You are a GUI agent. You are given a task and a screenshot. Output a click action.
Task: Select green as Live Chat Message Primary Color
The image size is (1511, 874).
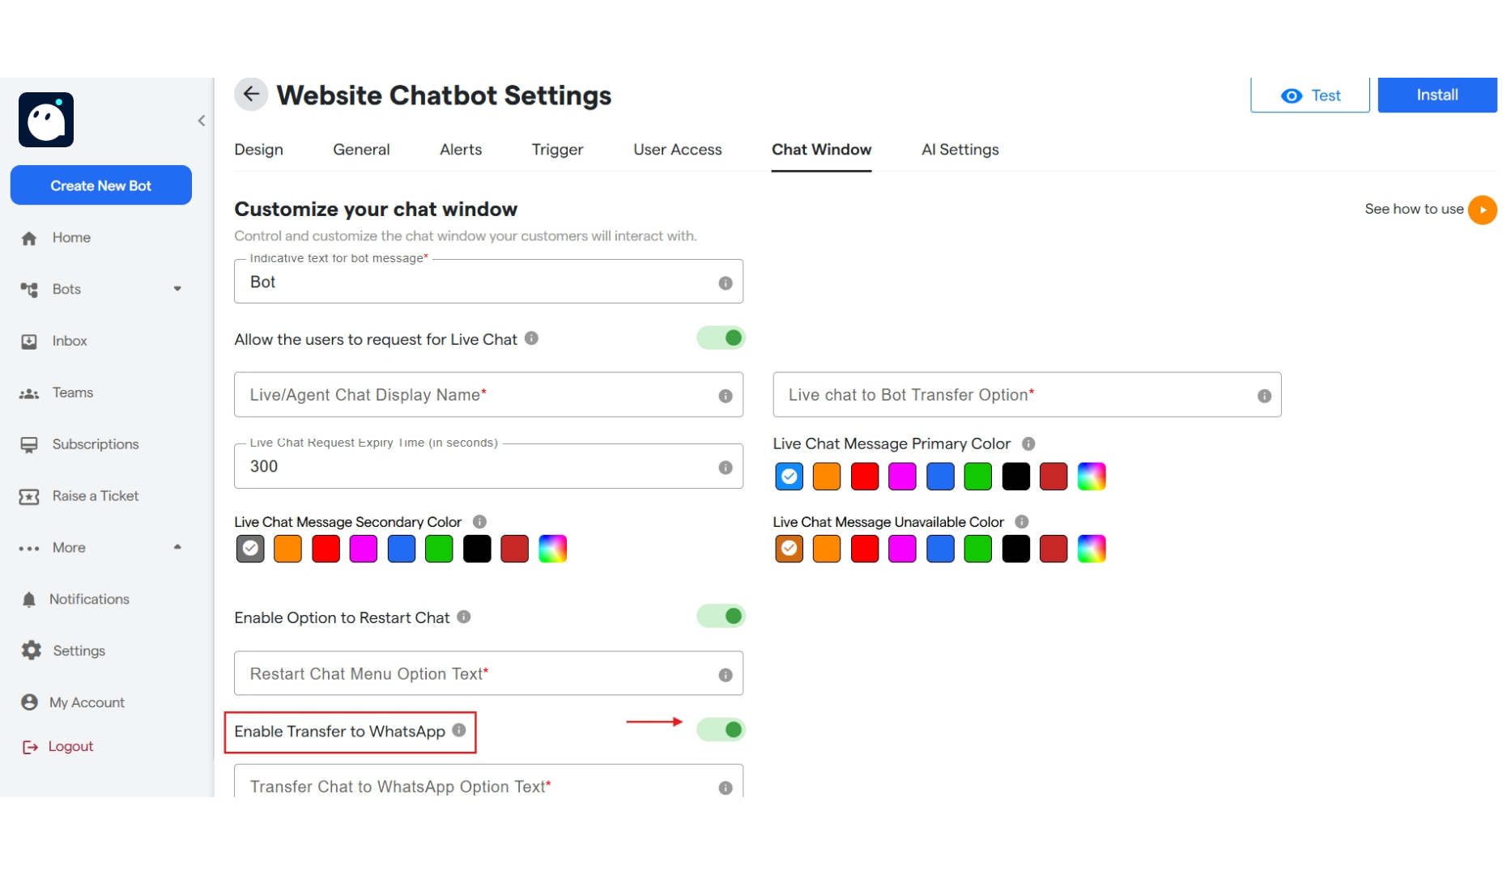point(978,477)
